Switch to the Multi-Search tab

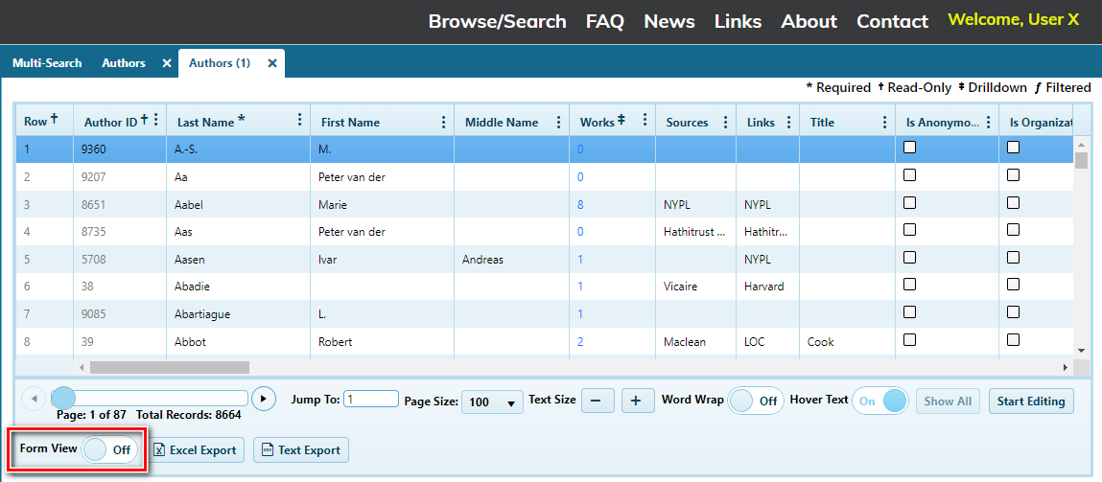tap(47, 63)
